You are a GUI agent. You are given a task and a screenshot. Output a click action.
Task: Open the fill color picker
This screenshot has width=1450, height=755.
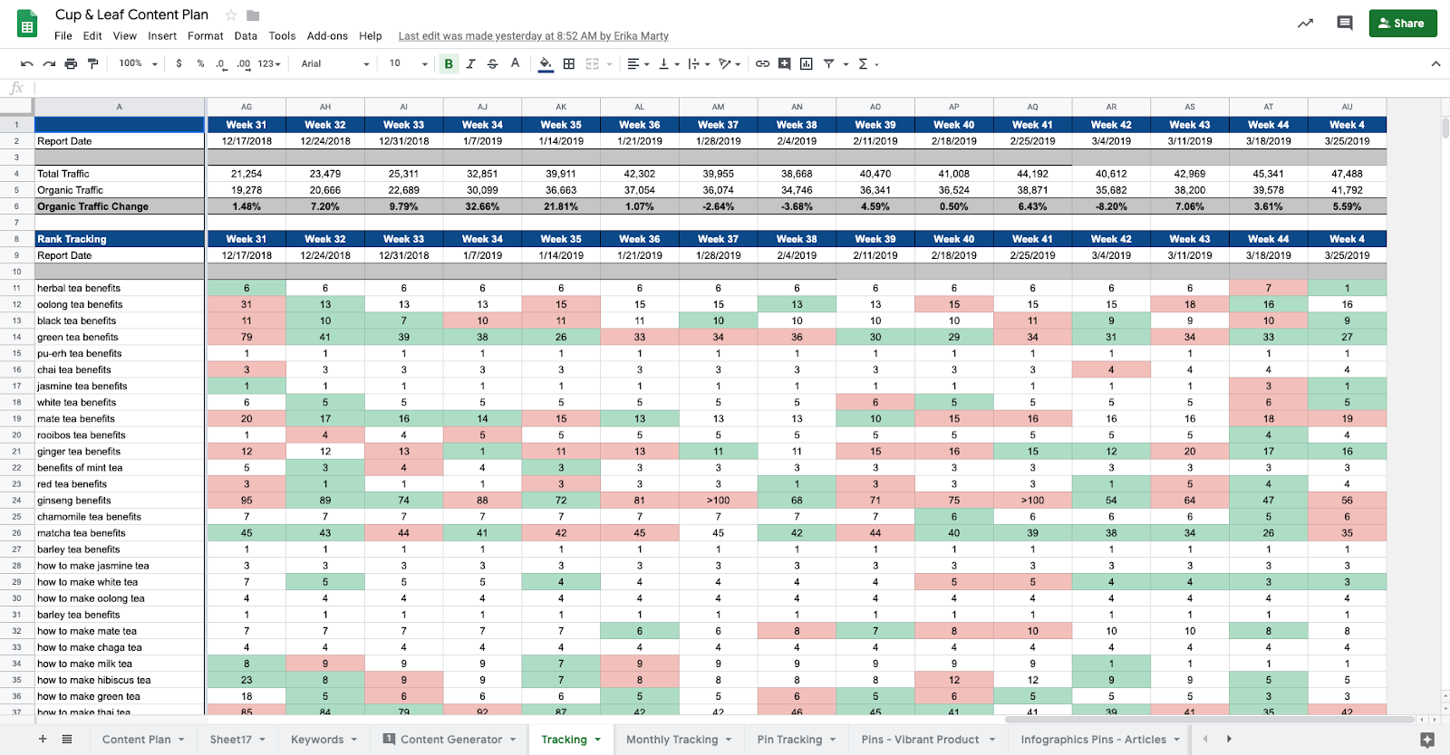click(546, 64)
